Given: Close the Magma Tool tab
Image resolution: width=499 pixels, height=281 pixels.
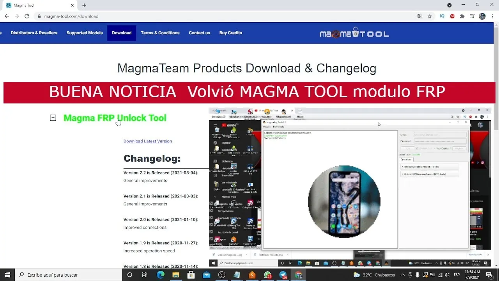Looking at the screenshot, I should 72,5.
